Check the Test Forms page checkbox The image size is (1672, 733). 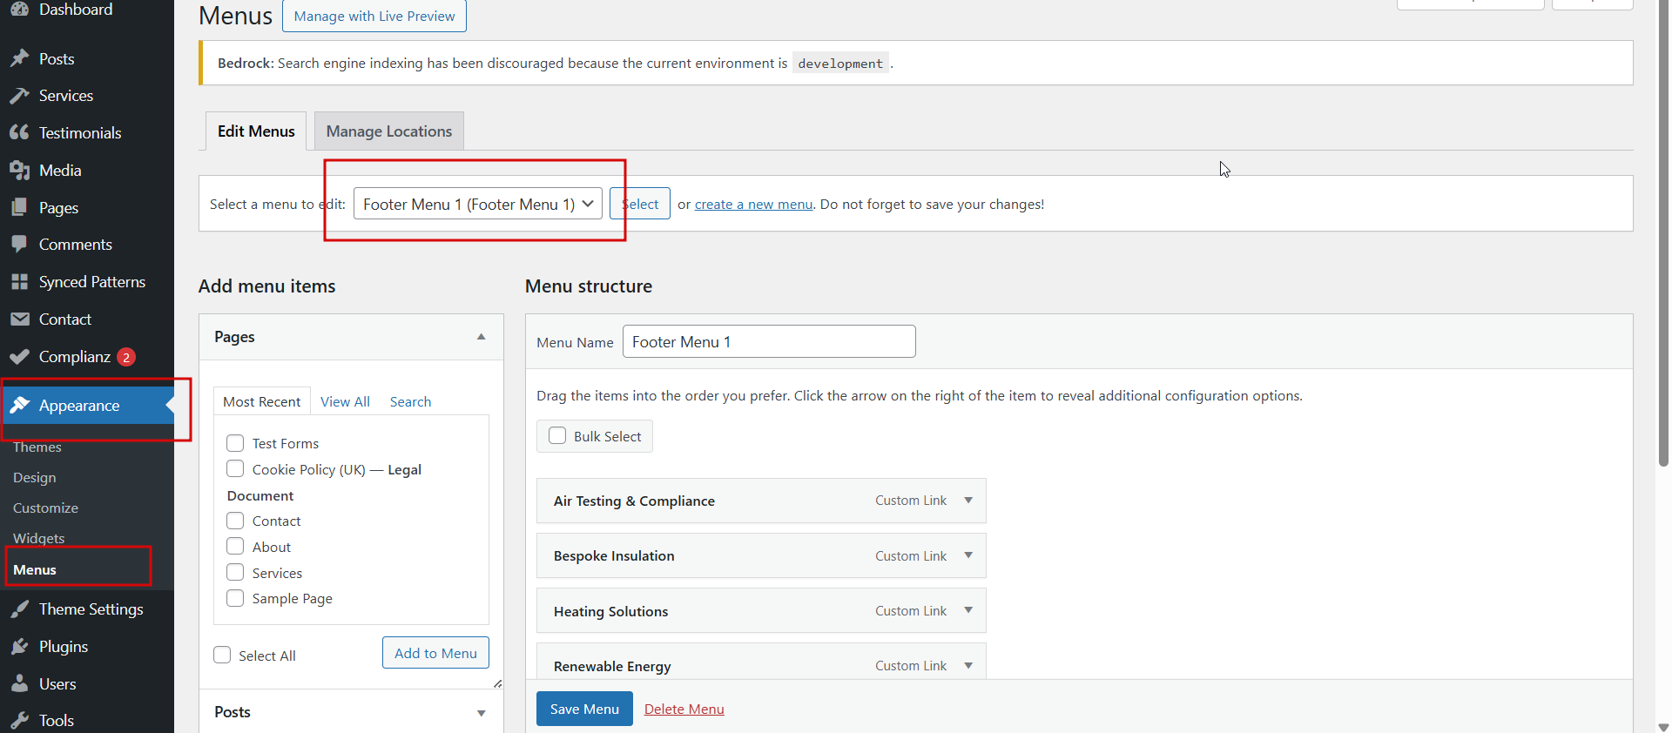pos(235,443)
